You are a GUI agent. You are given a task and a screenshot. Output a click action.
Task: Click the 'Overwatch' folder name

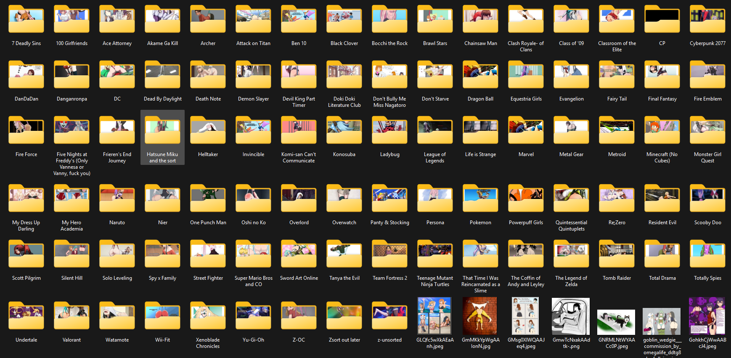point(344,223)
